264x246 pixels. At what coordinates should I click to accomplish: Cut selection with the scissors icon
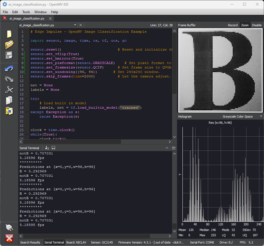click(x=9, y=90)
